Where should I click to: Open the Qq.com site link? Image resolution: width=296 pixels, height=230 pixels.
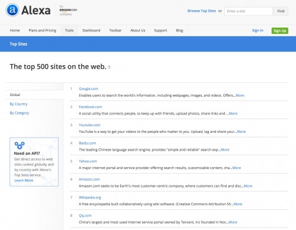(x=85, y=216)
